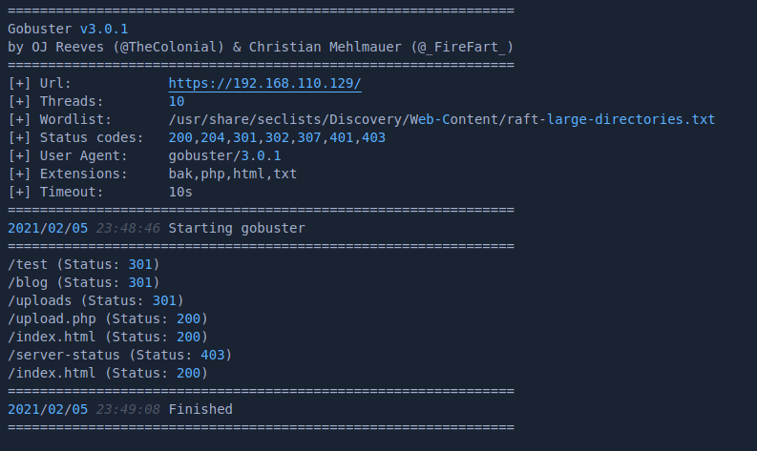Click the /upload.php result line
Screen dimensions: 757x451
(x=107, y=318)
